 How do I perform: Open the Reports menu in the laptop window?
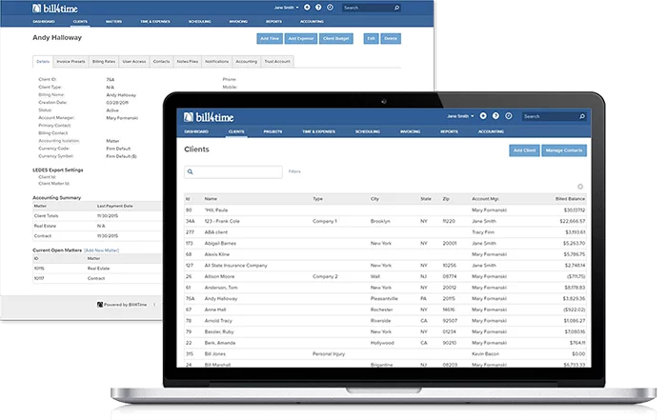[449, 131]
